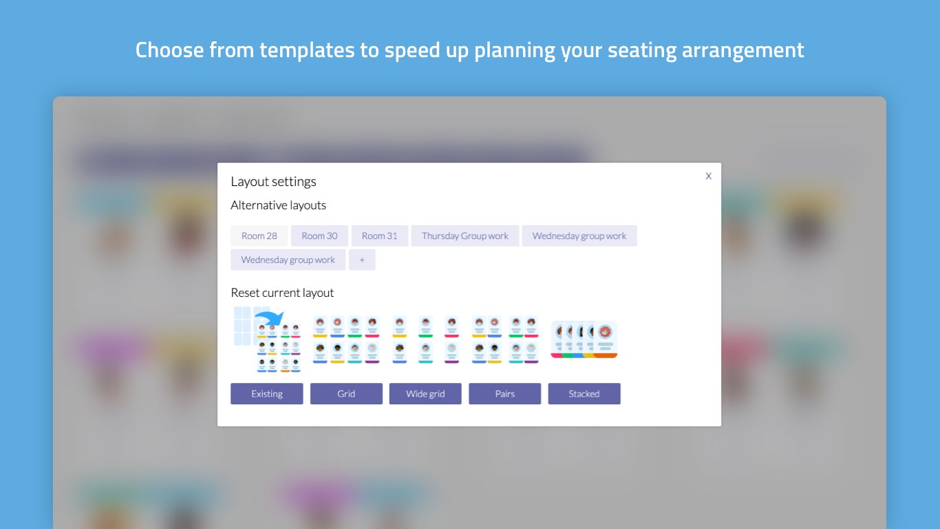This screenshot has height=529, width=940.
Task: Select the Room 31 layout tab
Action: [x=380, y=236]
